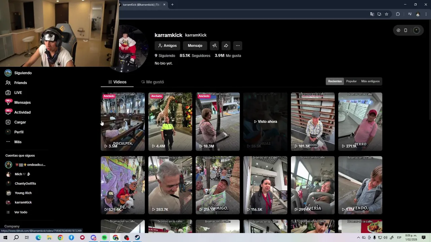431x242 pixels.
Task: Switch to the Videos tab
Action: coord(117,82)
